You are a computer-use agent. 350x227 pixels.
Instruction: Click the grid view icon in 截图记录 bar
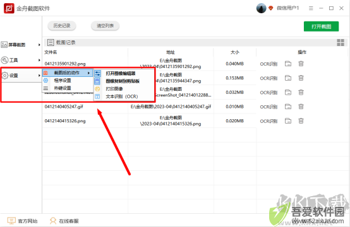[x=341, y=42]
